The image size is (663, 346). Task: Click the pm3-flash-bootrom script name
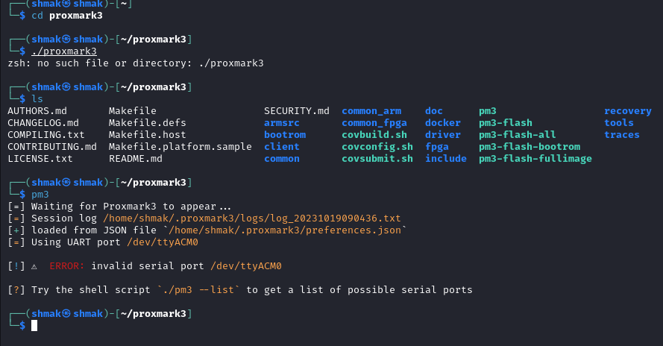pos(530,147)
